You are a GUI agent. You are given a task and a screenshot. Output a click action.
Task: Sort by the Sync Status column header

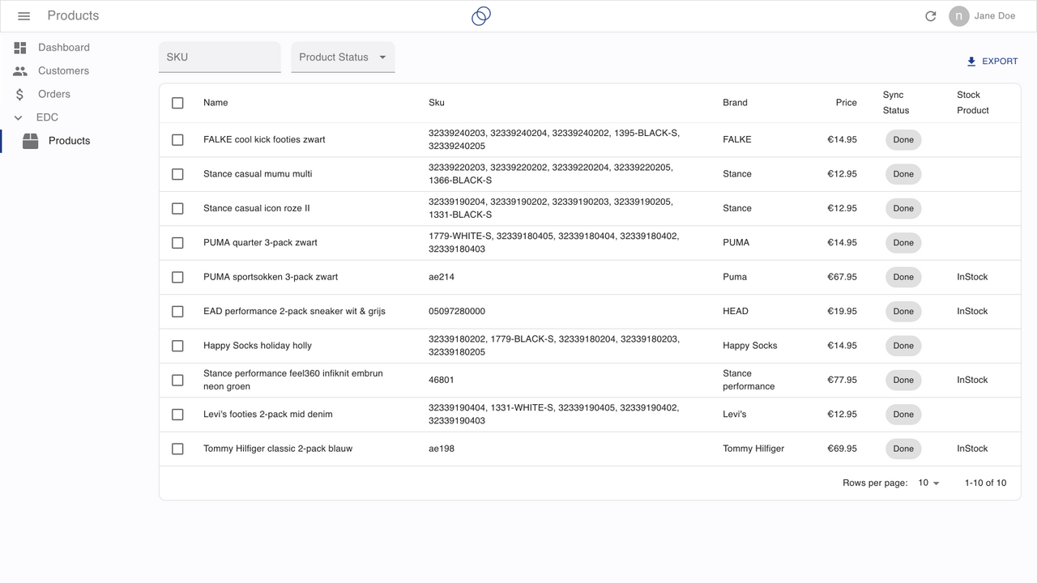point(896,103)
